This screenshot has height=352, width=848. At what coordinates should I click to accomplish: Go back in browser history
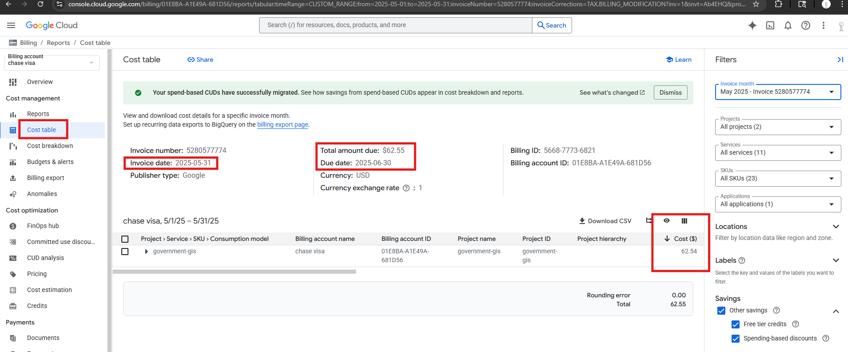coord(8,4)
